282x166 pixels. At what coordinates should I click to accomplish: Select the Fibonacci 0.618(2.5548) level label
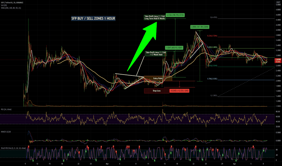[x=212, y=66]
